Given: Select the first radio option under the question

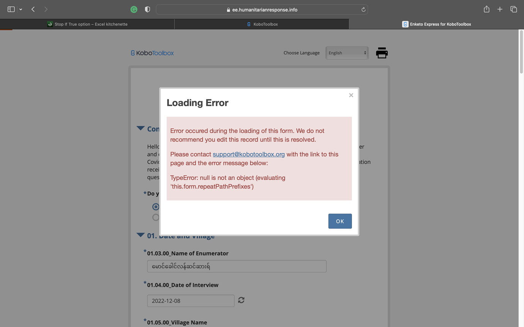Looking at the screenshot, I should point(156,206).
